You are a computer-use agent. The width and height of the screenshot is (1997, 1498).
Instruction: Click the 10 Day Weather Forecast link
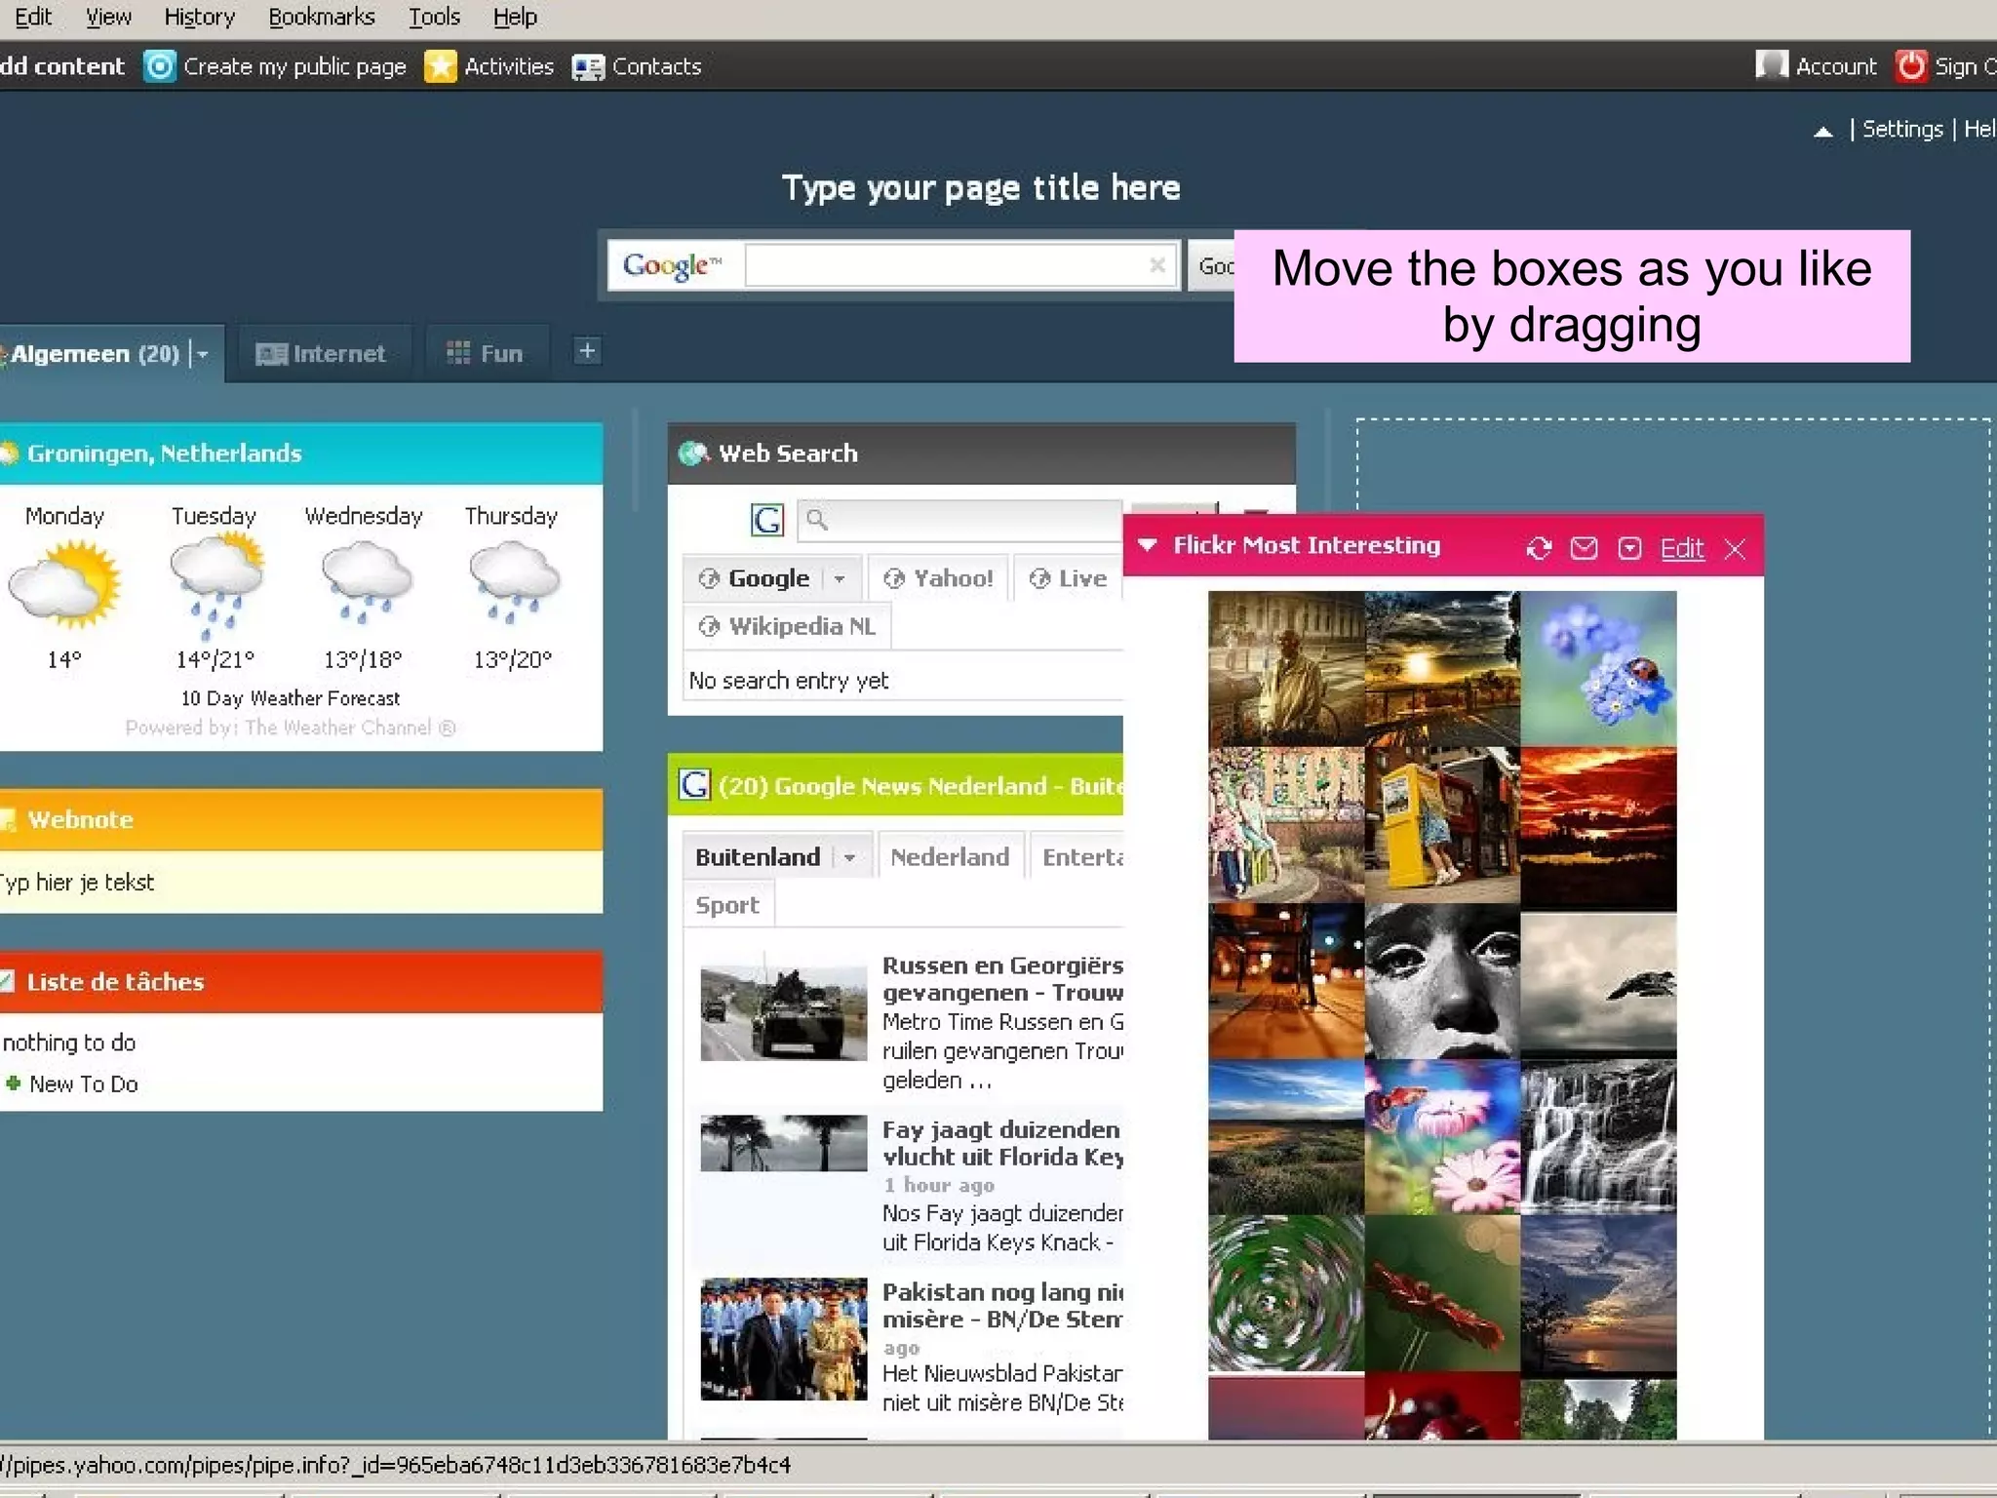[290, 698]
